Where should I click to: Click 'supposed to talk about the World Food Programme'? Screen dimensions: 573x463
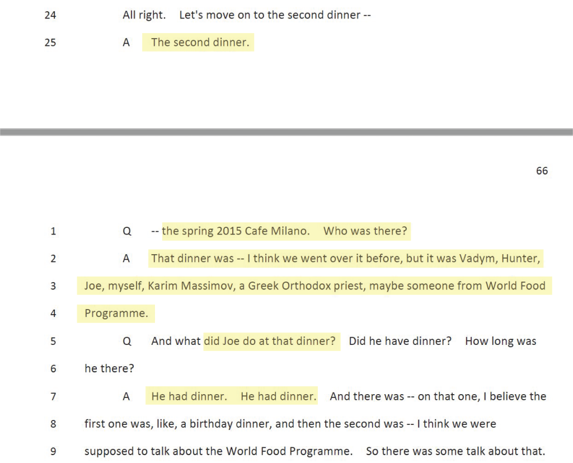coord(218,451)
